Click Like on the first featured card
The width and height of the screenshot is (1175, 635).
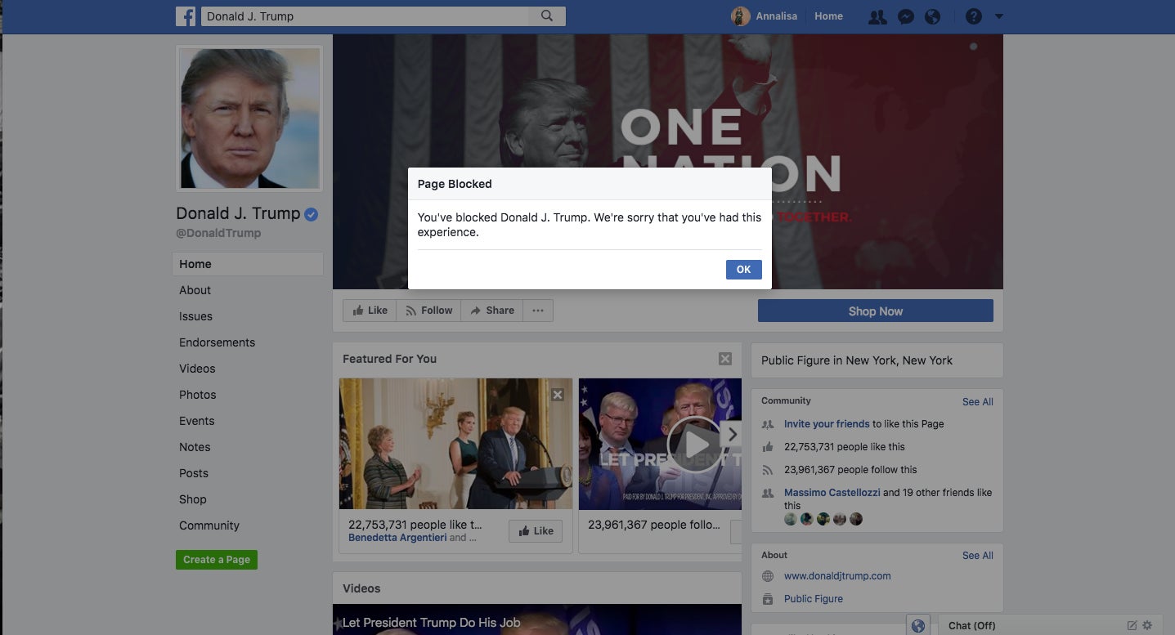click(x=535, y=531)
